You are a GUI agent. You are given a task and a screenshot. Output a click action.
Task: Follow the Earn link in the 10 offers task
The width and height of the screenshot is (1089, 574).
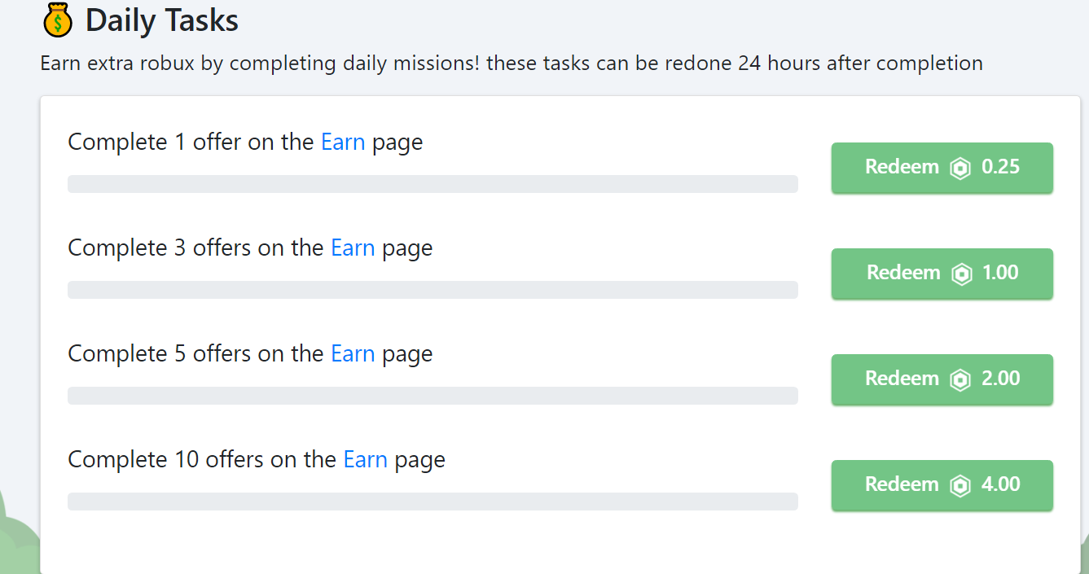pyautogui.click(x=365, y=459)
